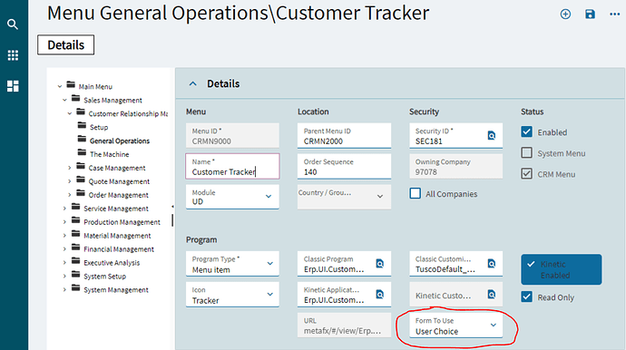Click the Details tab button
Image resolution: width=626 pixels, height=350 pixels.
click(66, 44)
